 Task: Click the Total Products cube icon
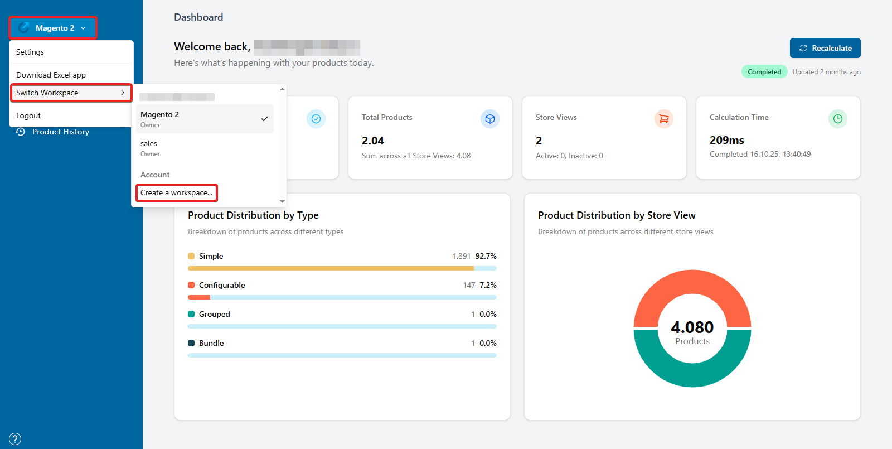coord(489,119)
